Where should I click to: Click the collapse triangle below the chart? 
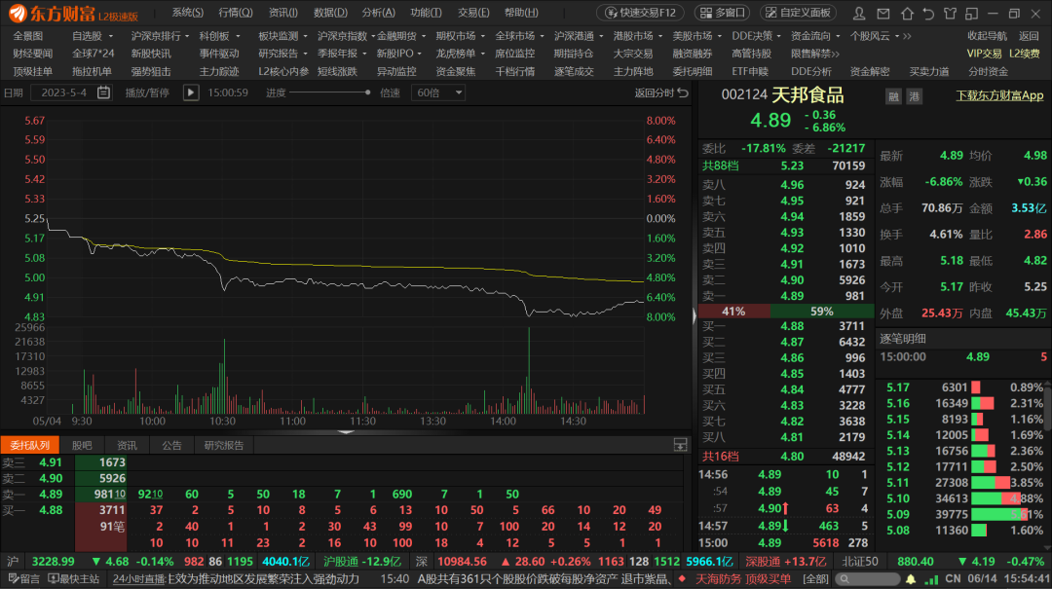(x=346, y=432)
